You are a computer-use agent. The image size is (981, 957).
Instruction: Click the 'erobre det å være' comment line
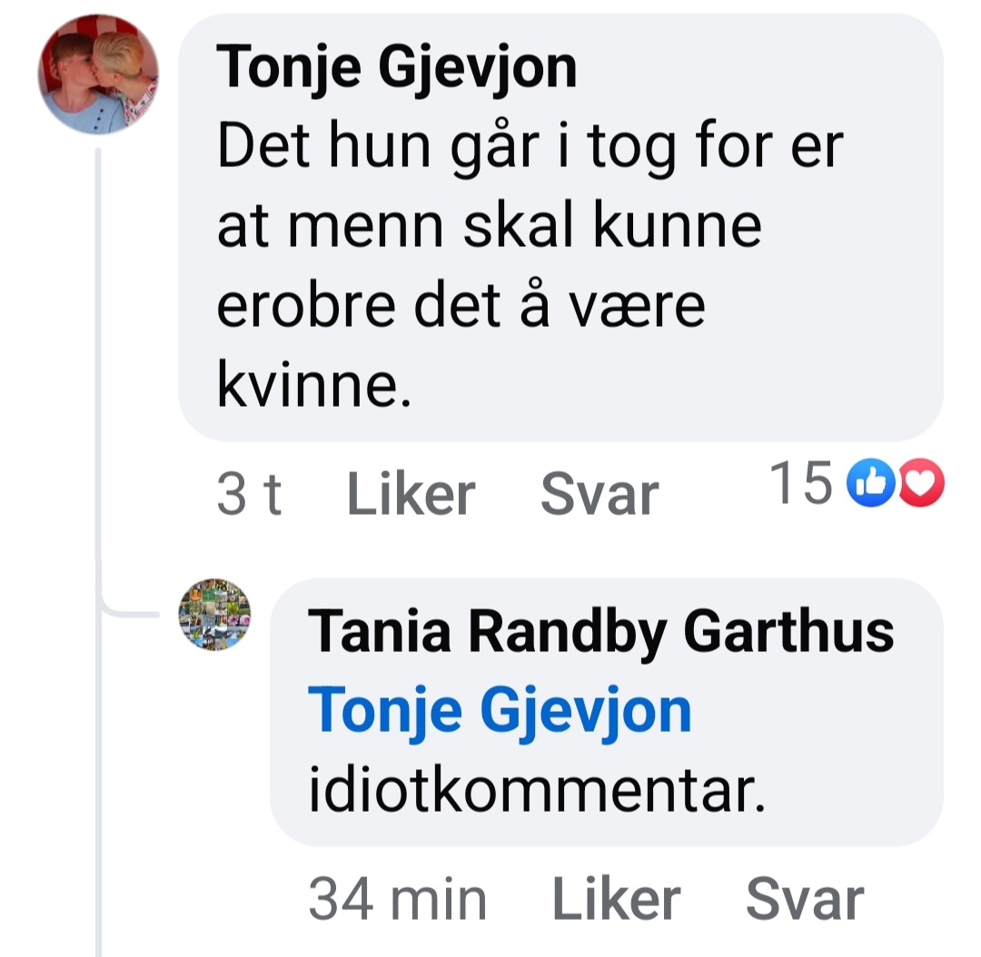click(461, 307)
